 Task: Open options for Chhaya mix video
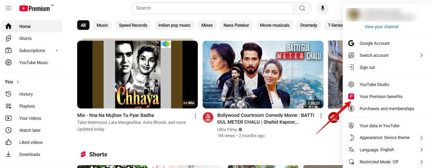(x=195, y=115)
